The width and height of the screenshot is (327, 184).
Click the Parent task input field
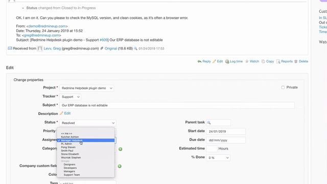click(x=218, y=123)
